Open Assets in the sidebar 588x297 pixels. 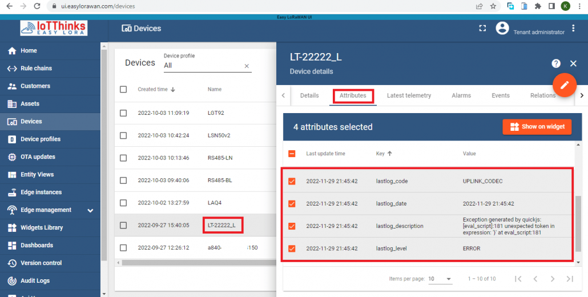[50, 103]
